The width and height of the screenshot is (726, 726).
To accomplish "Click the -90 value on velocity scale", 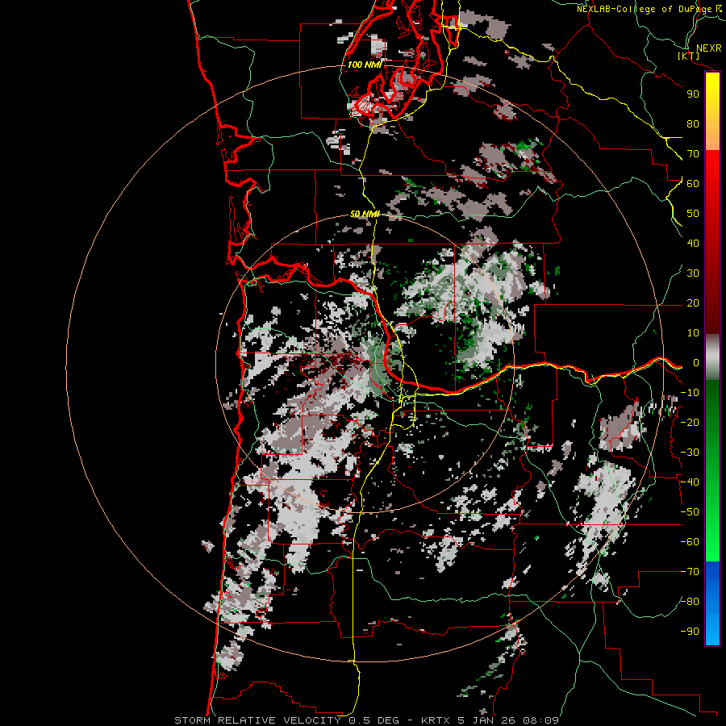I will [x=690, y=632].
